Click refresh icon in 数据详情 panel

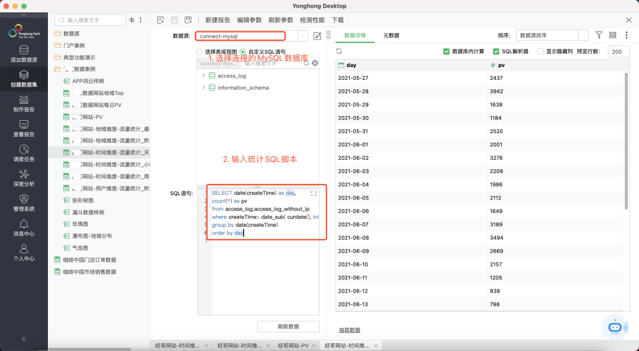[x=339, y=51]
